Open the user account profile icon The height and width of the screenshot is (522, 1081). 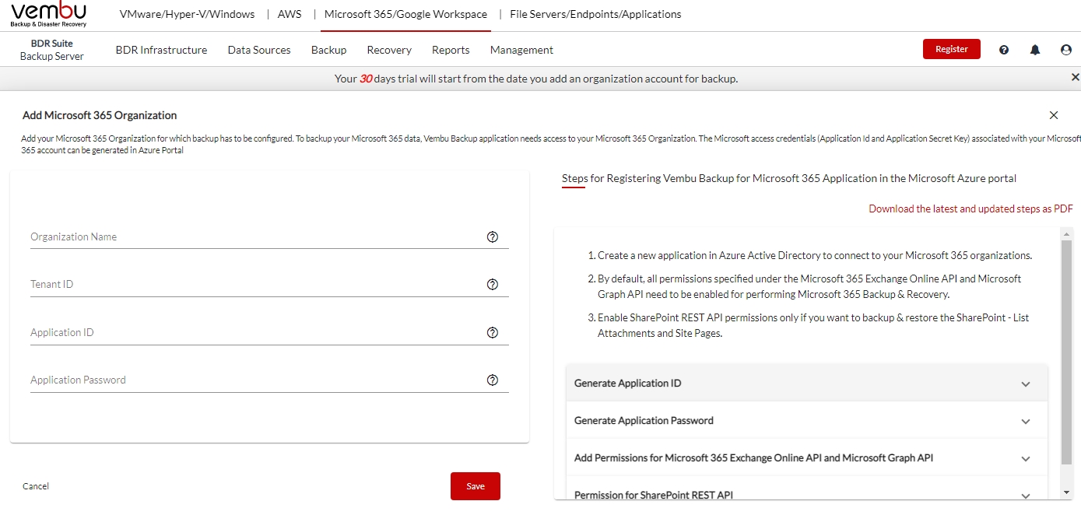pos(1065,49)
